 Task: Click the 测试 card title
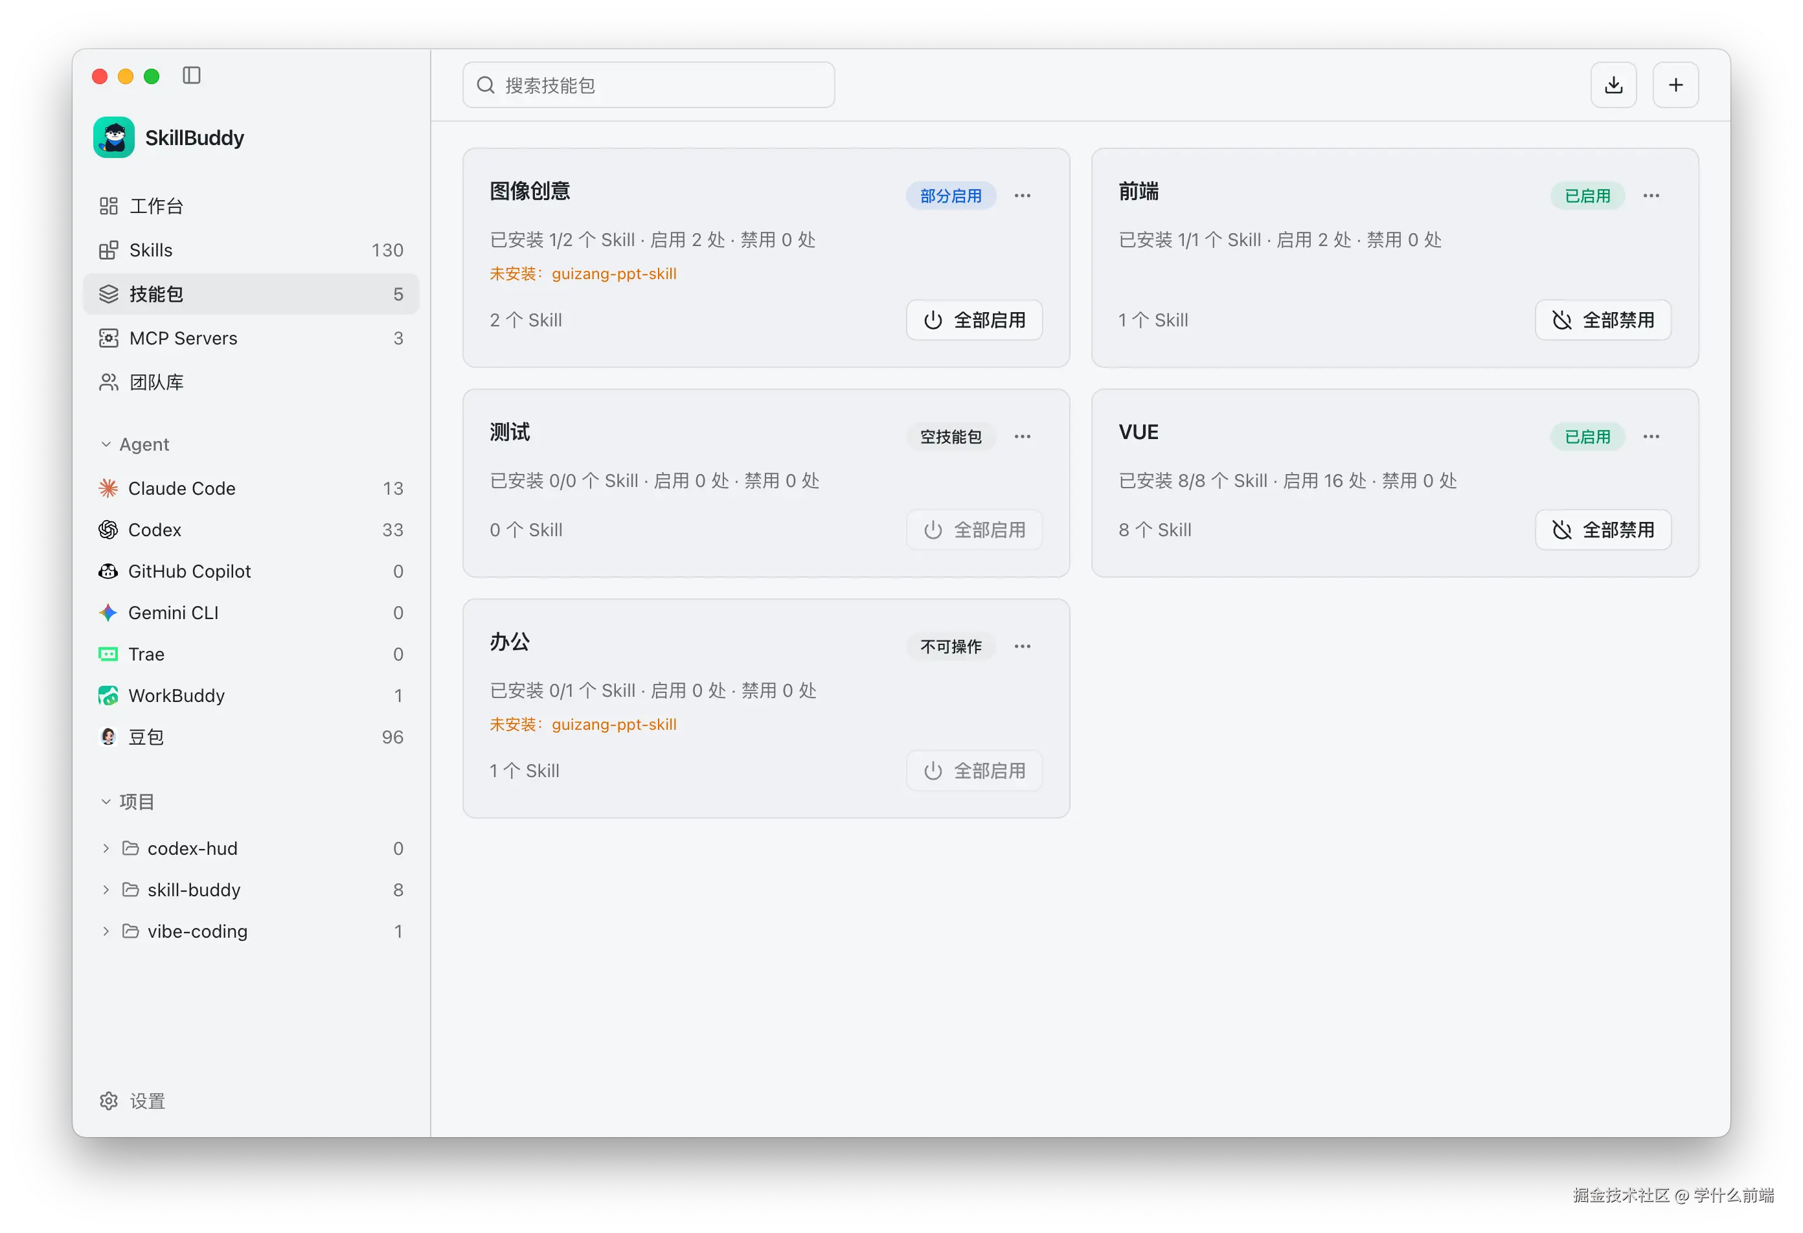point(510,432)
